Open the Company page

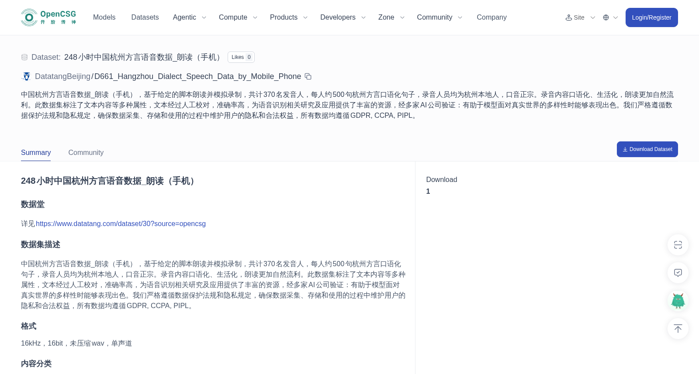(x=491, y=17)
